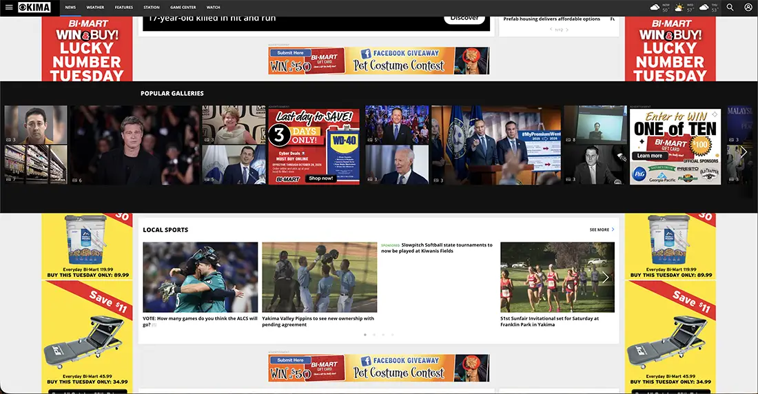The image size is (758, 394).
Task: Go to next story in 1/12 pager
Action: [x=567, y=30]
